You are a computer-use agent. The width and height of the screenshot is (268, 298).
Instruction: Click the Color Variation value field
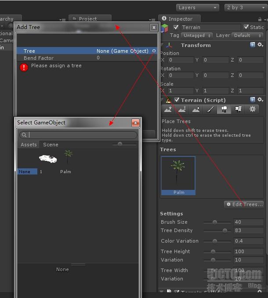(248, 241)
